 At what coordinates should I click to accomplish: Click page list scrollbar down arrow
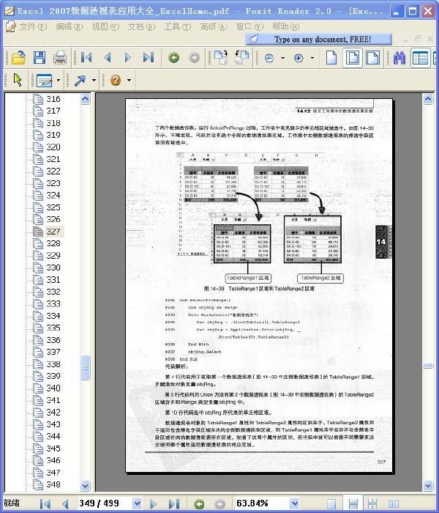(x=85, y=486)
